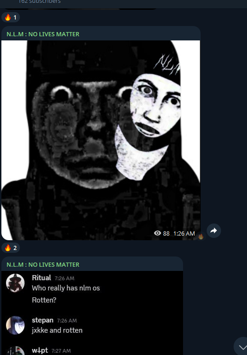Click the Ritual user avatar
This screenshot has width=247, height=355.
[x=15, y=283]
